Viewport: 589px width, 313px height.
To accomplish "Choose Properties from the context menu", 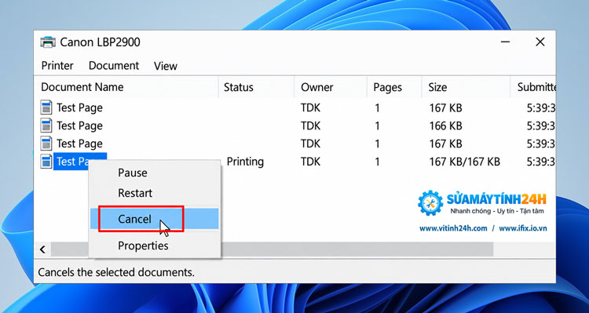I will pyautogui.click(x=155, y=246).
